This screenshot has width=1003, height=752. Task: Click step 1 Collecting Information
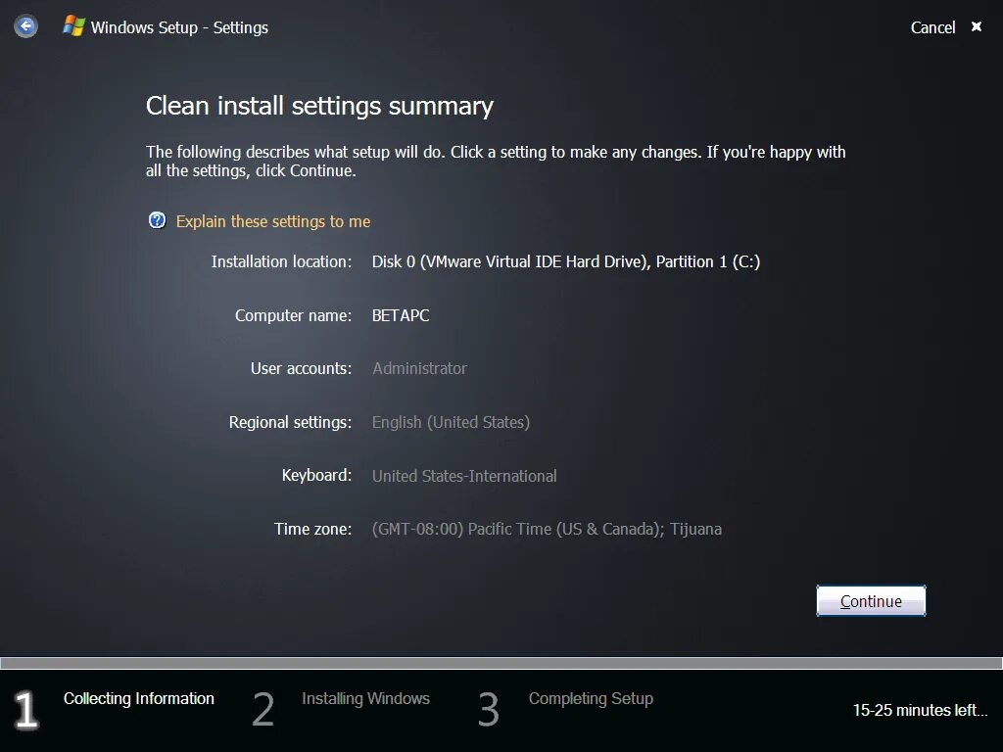pyautogui.click(x=115, y=709)
